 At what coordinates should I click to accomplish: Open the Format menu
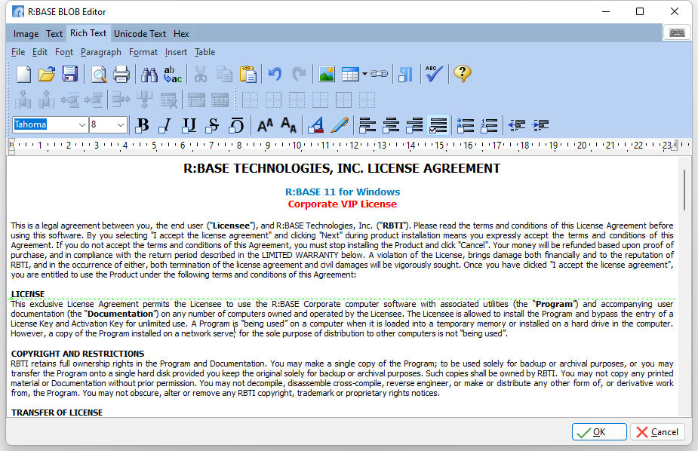pyautogui.click(x=143, y=52)
